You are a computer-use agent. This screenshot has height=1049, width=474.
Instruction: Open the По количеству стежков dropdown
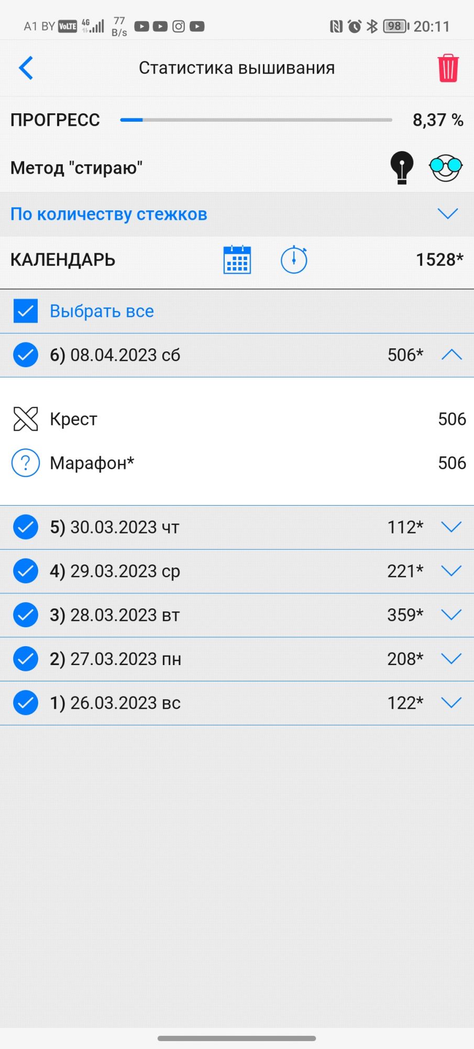[447, 214]
